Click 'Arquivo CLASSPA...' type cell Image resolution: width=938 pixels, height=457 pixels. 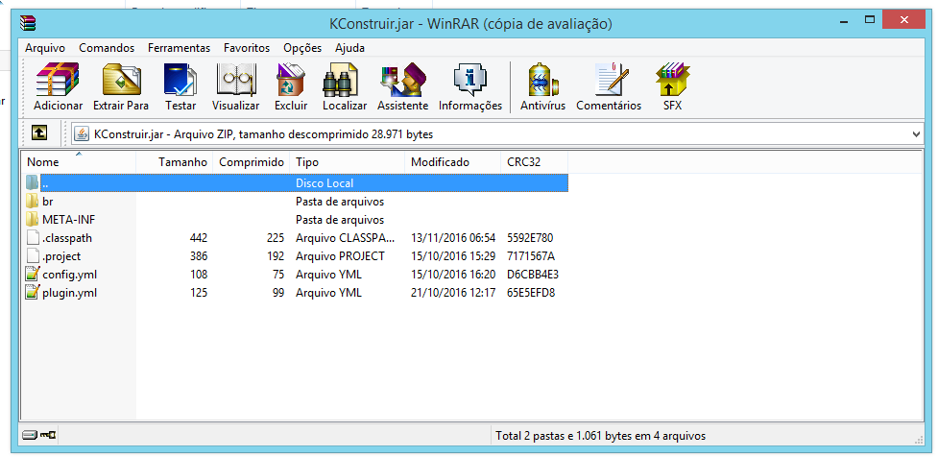point(346,238)
